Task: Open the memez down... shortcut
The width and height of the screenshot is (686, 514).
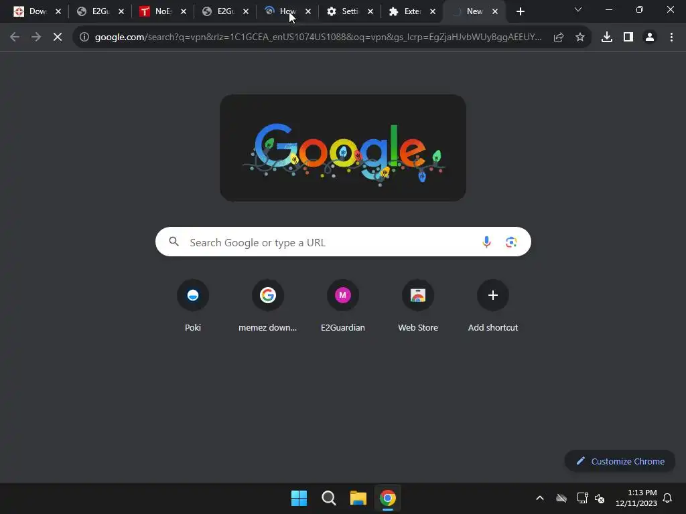Action: [268, 306]
